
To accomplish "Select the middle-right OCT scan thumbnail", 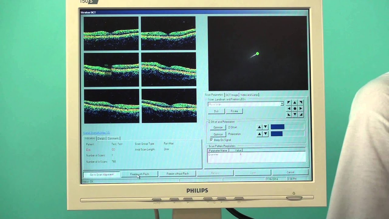I will pos(169,69).
